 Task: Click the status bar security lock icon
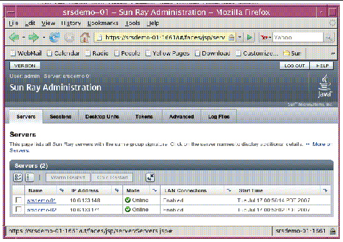click(333, 231)
